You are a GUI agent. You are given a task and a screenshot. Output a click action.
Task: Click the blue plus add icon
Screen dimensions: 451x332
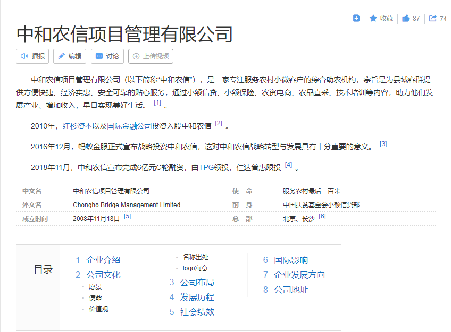point(356,19)
